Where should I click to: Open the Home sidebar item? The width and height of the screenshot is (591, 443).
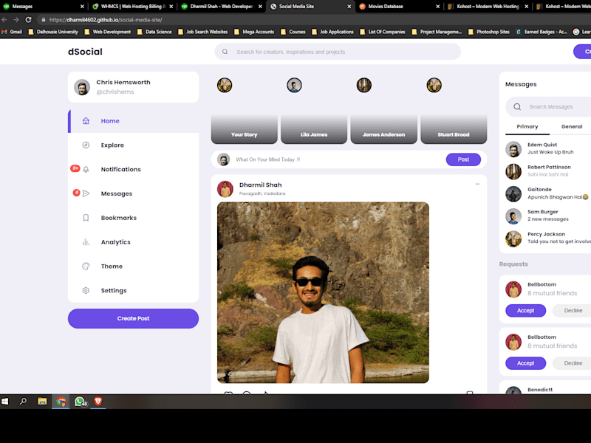click(x=134, y=121)
